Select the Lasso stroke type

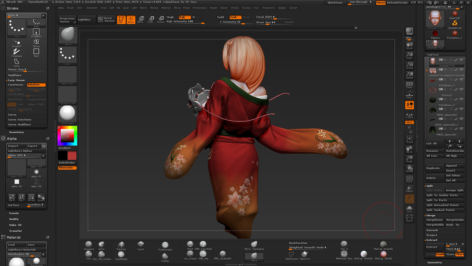(17, 62)
